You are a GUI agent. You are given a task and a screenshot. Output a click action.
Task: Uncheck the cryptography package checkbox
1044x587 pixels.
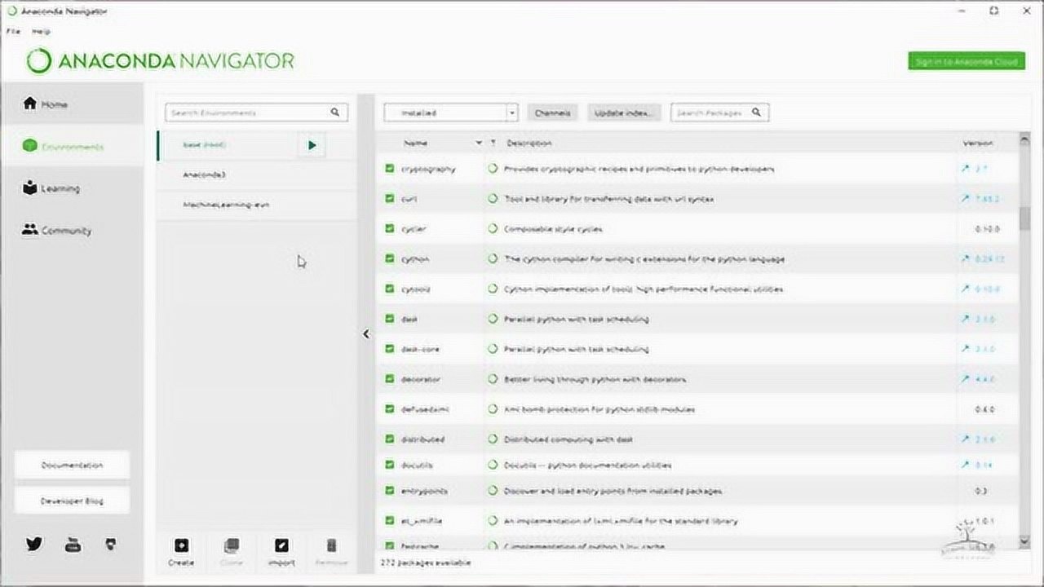pyautogui.click(x=390, y=169)
